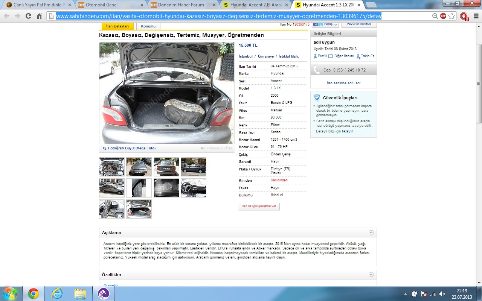Image resolution: width=482 pixels, height=301 pixels.
Task: Open the Windows Start button
Action: (10, 293)
